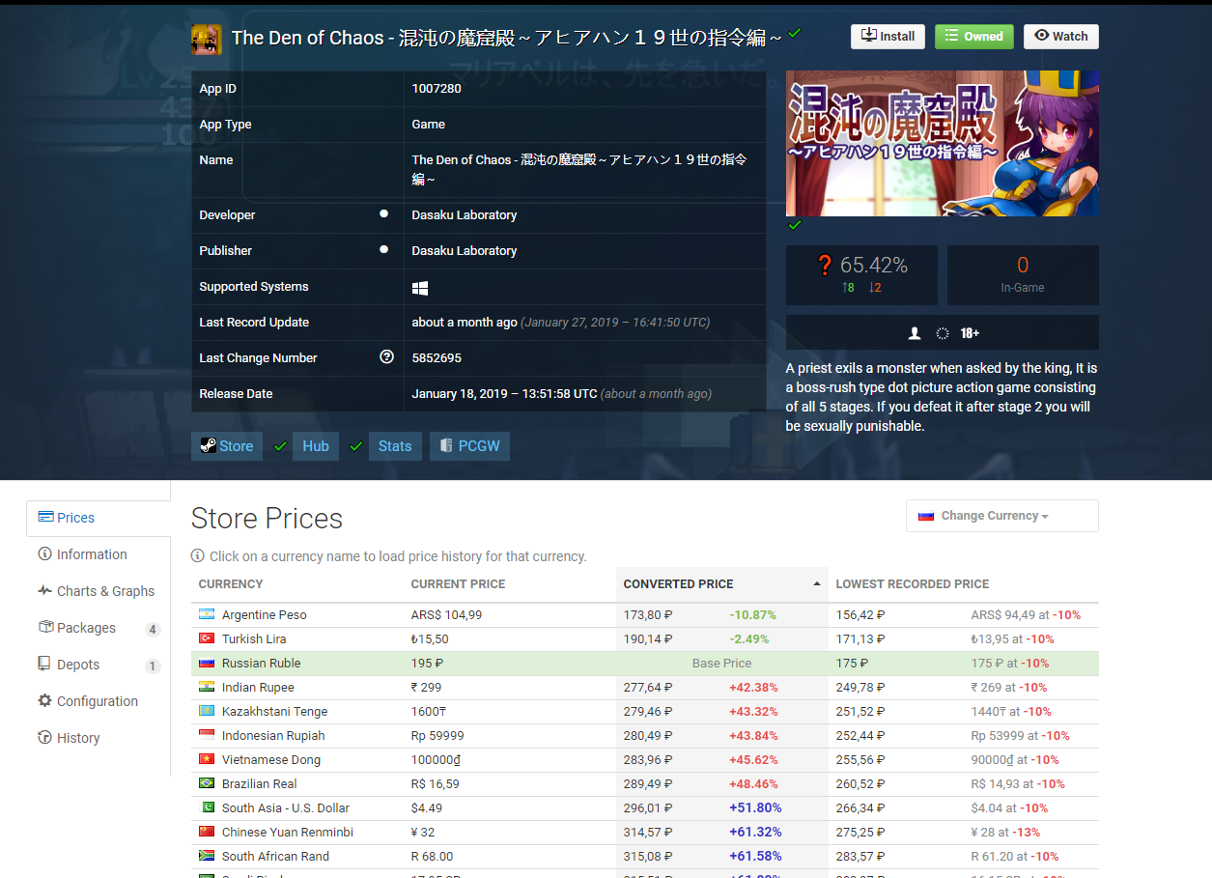The image size is (1212, 878).
Task: Load Brazilian Real price history
Action: (x=259, y=784)
